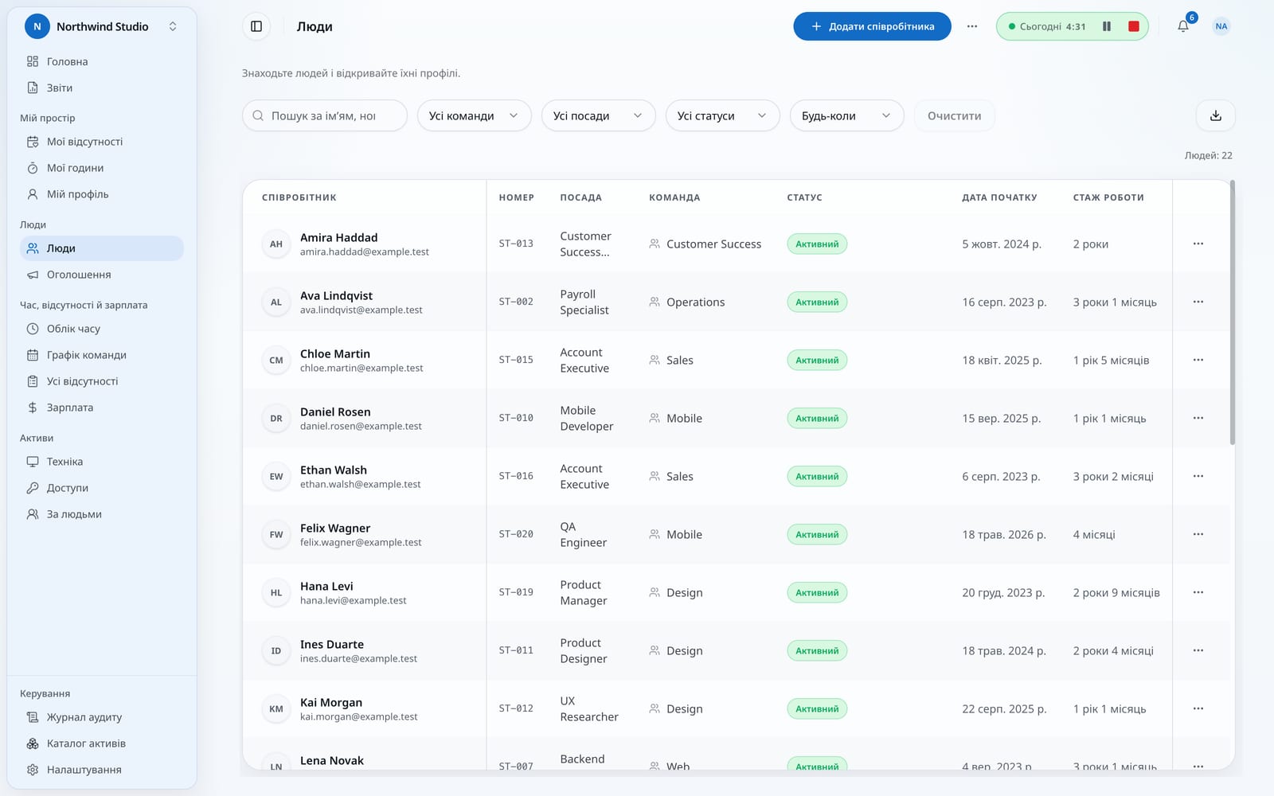Click the ST-015 employee number

click(516, 360)
